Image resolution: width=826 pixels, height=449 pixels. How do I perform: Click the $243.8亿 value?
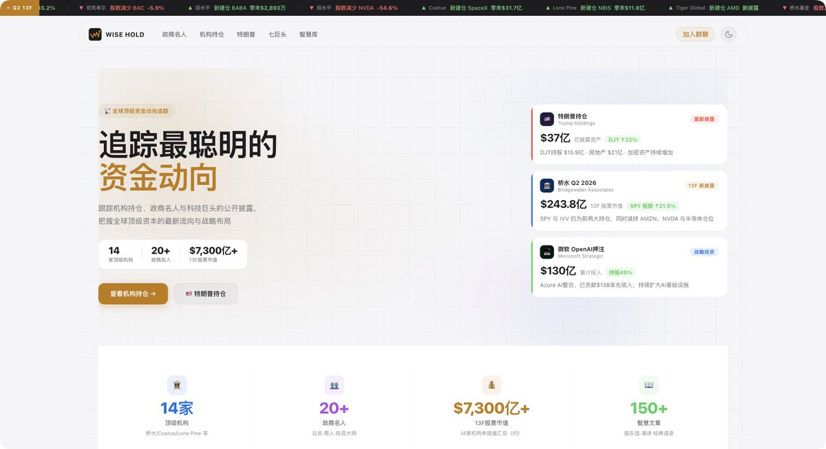[563, 204]
